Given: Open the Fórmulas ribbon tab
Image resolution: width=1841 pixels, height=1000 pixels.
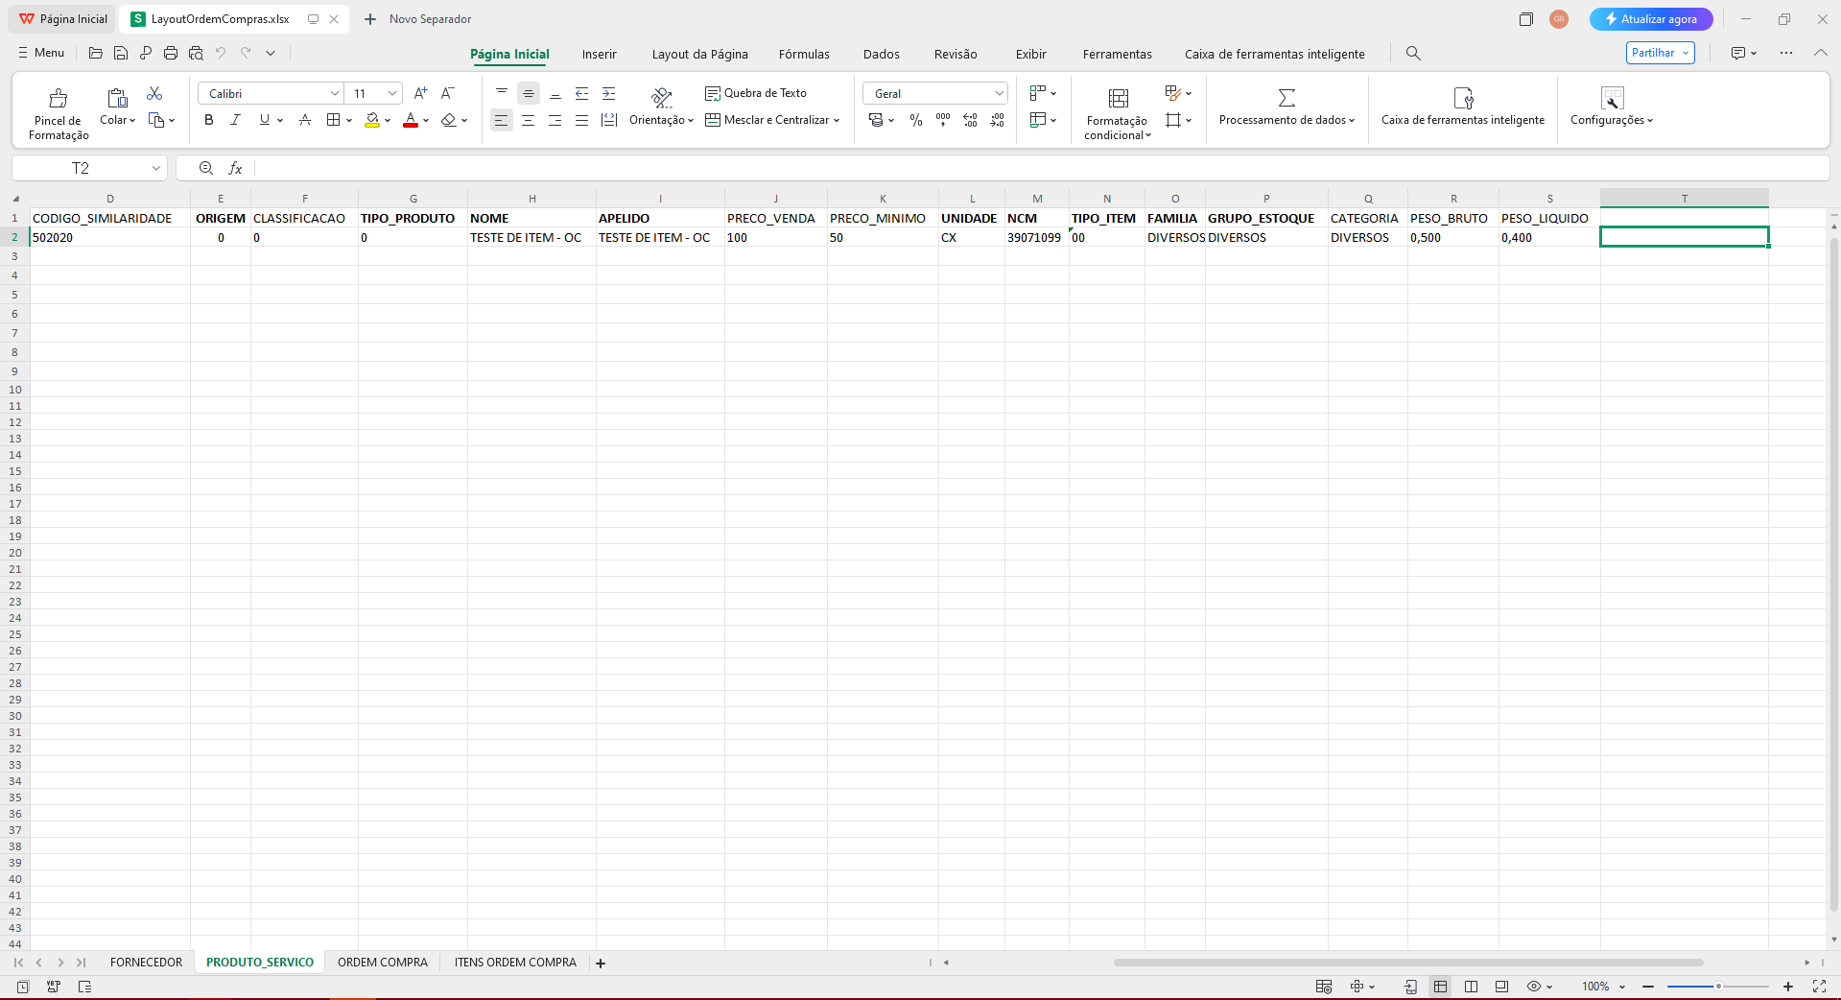Looking at the screenshot, I should coord(804,54).
